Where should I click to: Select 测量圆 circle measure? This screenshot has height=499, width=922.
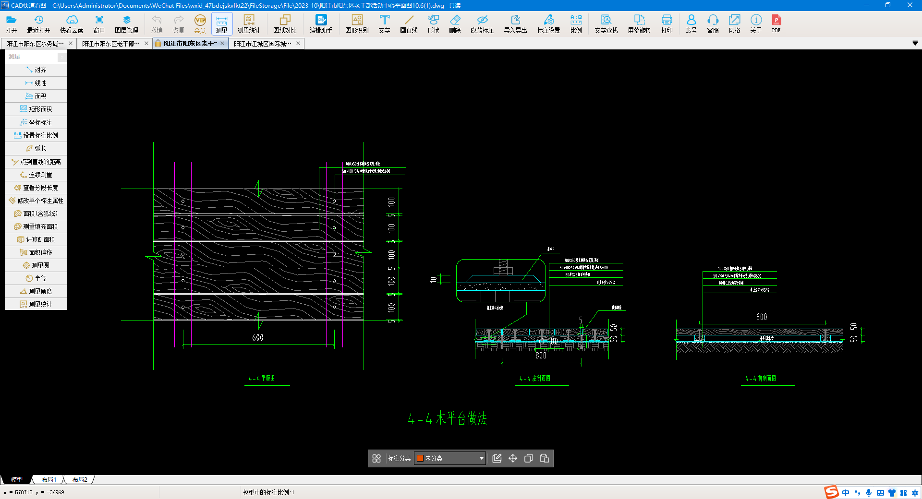coord(36,265)
